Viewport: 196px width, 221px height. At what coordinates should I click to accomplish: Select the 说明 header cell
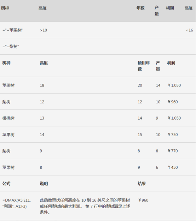(44, 184)
